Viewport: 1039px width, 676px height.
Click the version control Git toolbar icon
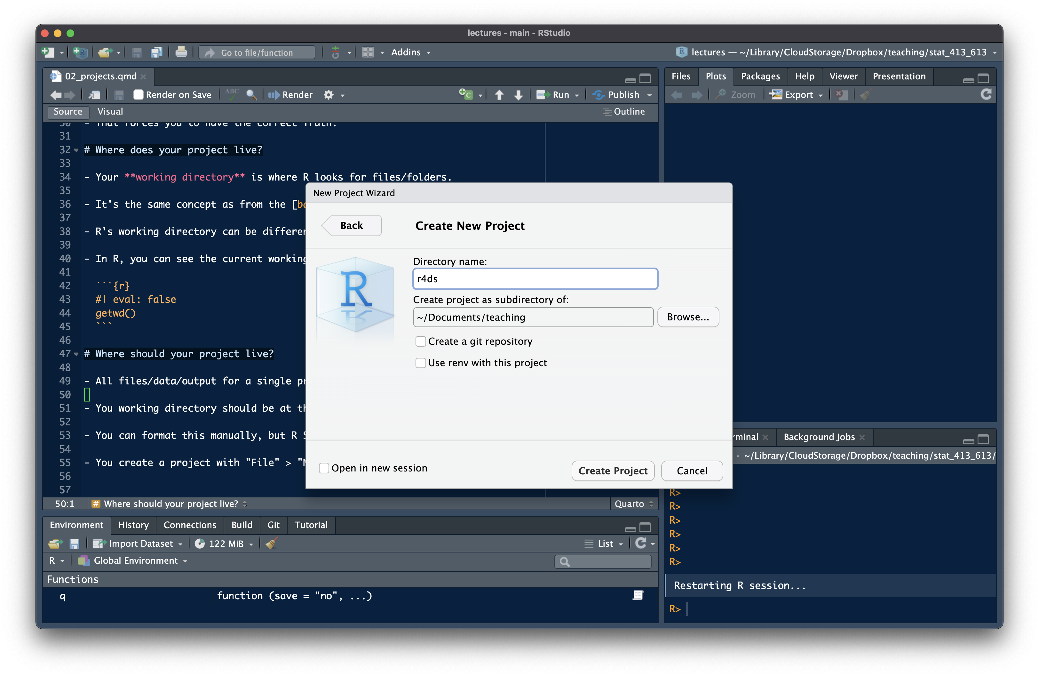click(335, 52)
